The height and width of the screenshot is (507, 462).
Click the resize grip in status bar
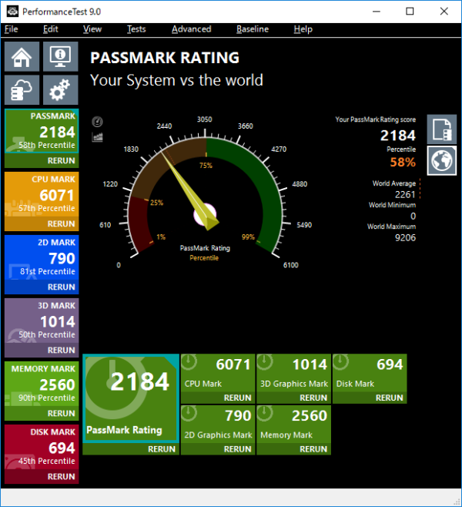457,502
